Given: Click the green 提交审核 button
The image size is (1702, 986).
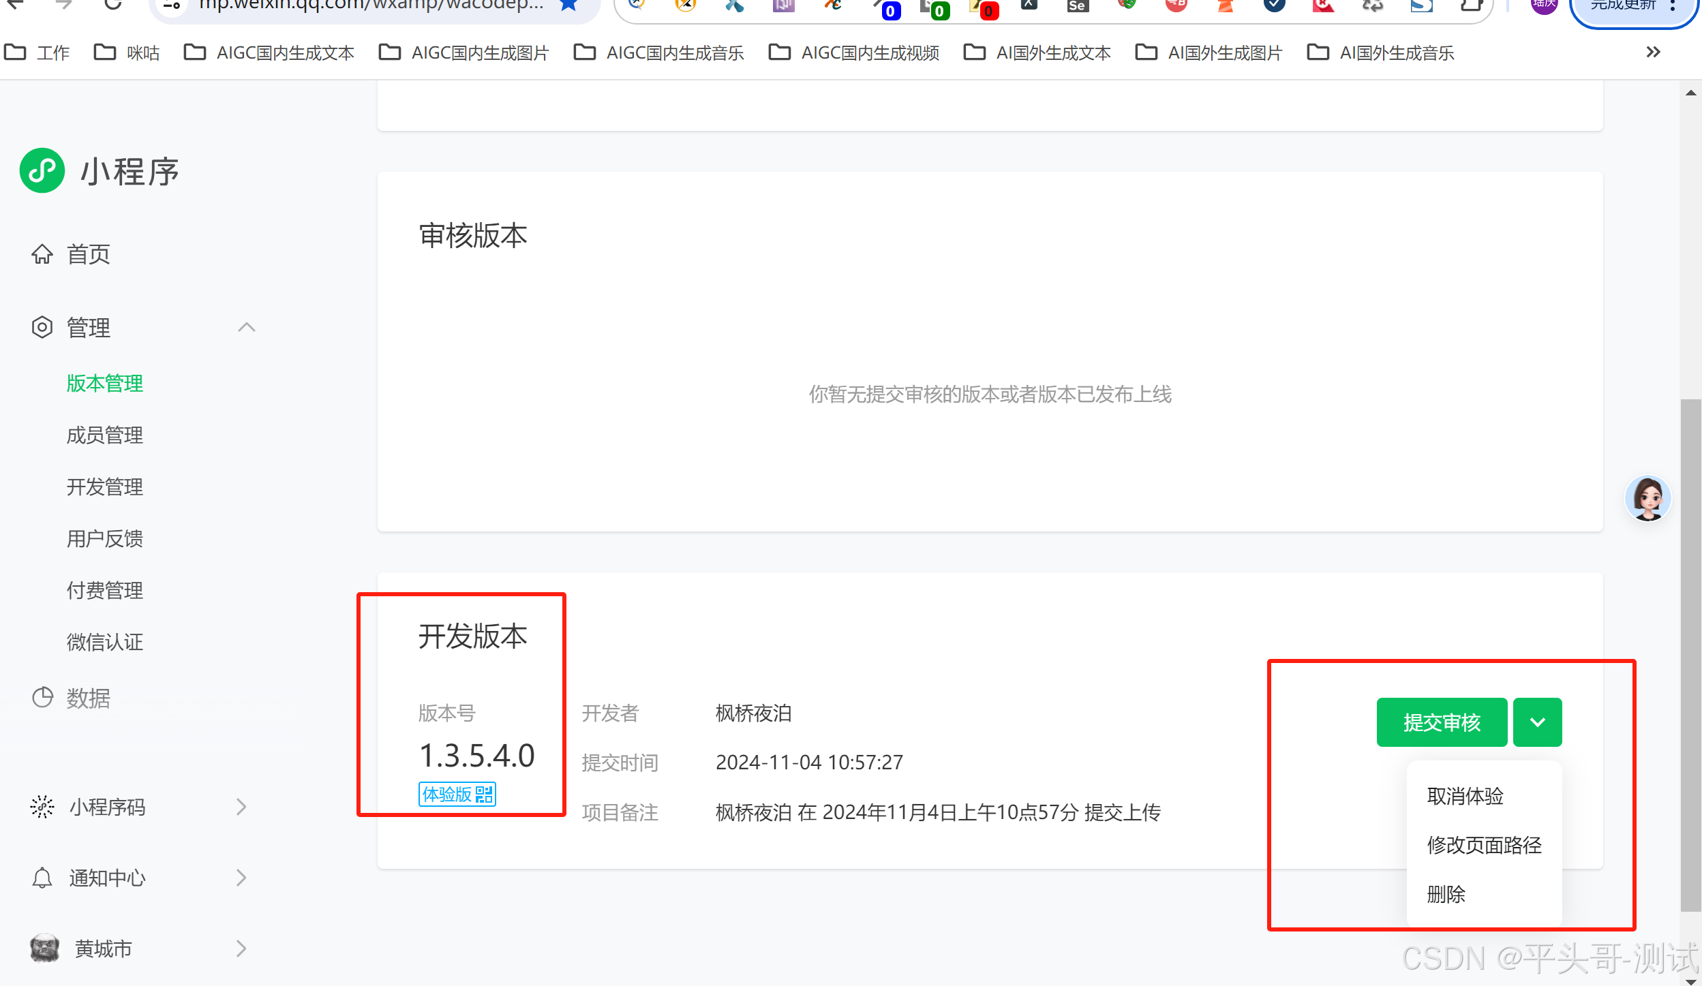Looking at the screenshot, I should [x=1441, y=722].
